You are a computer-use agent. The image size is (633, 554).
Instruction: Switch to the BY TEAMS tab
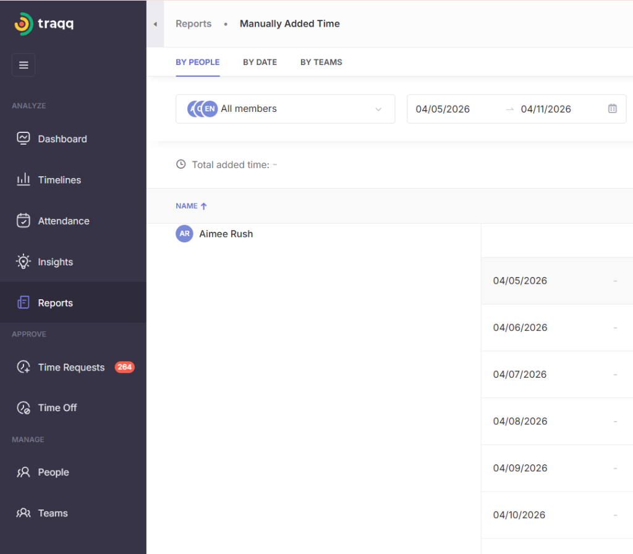pos(321,62)
